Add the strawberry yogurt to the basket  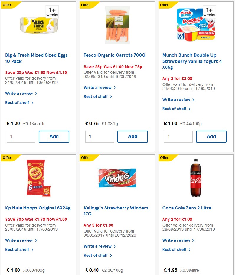coord(211,136)
